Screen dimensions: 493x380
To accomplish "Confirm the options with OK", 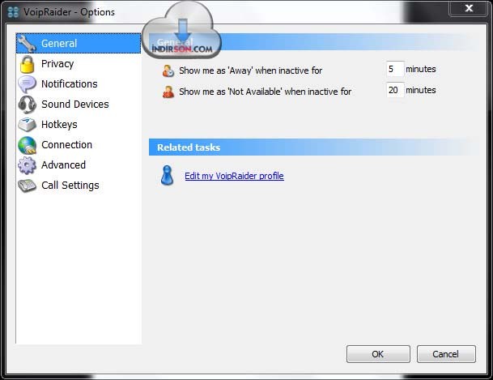I will (x=378, y=354).
